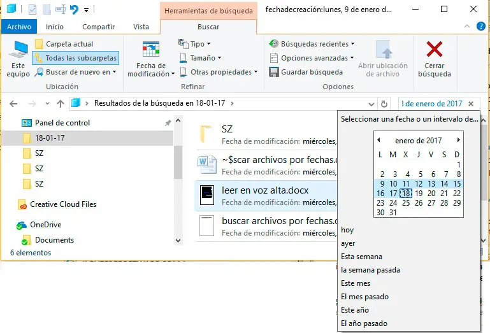
Task: Click Herramientas de búsqueda contextual tab header
Action: coord(208,11)
